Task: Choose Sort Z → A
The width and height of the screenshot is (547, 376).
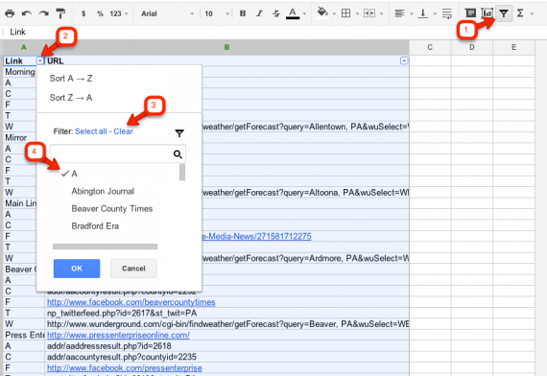Action: coord(71,98)
